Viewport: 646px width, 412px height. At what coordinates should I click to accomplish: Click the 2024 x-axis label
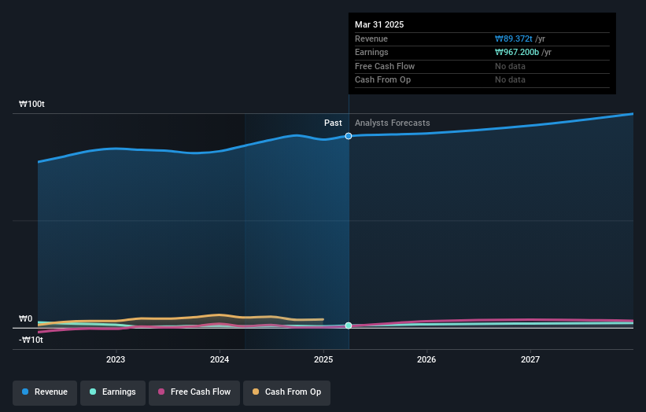[x=220, y=360]
